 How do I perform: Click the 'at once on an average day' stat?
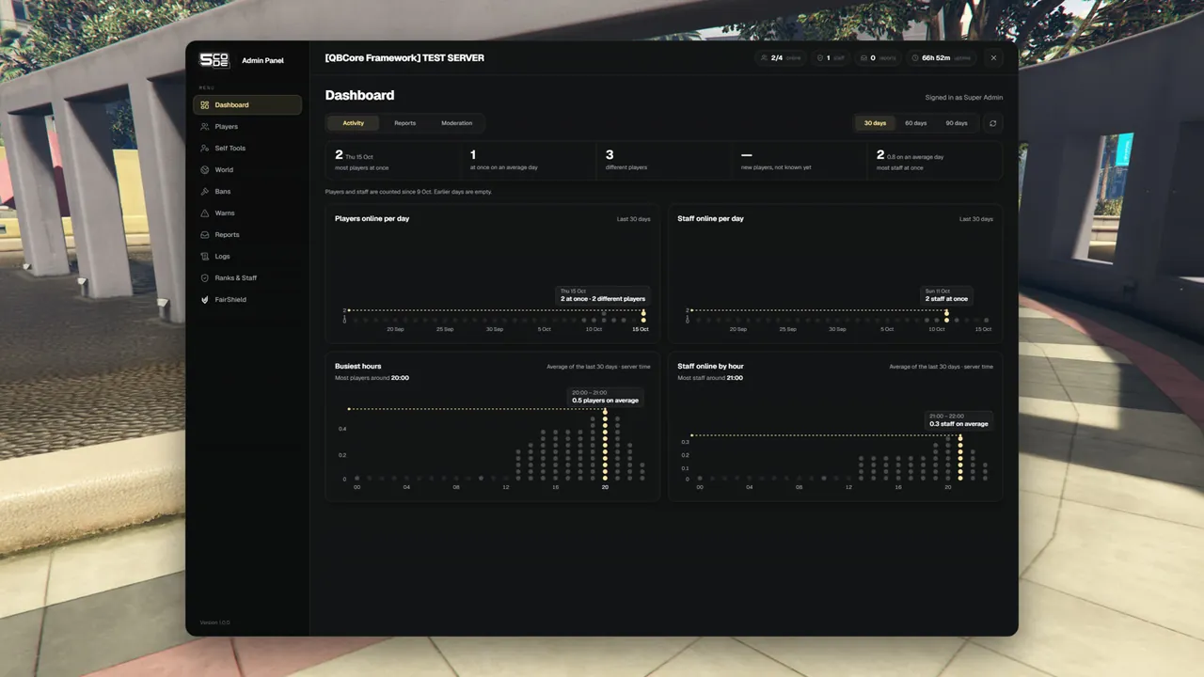point(529,161)
